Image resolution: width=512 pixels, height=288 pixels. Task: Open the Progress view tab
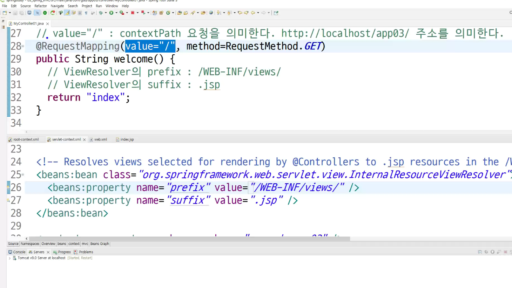click(62, 252)
